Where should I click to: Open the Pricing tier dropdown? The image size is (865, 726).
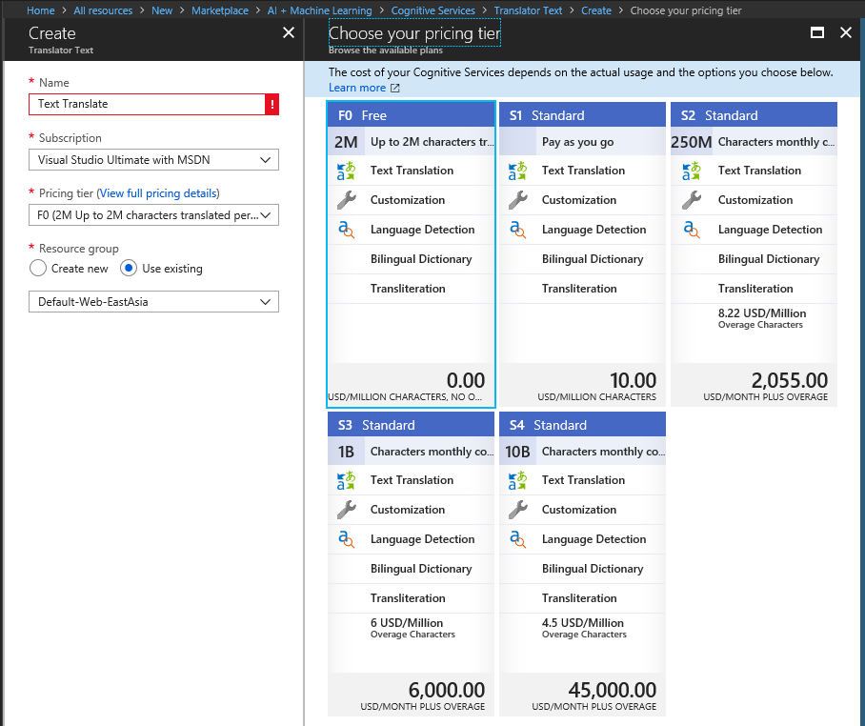pyautogui.click(x=153, y=215)
